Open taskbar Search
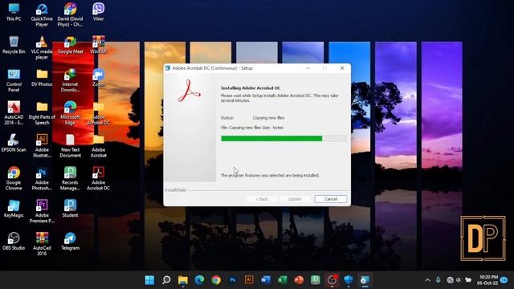 [166, 280]
